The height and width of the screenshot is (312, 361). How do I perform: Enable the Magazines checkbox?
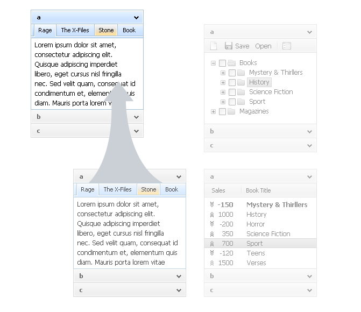(222, 111)
